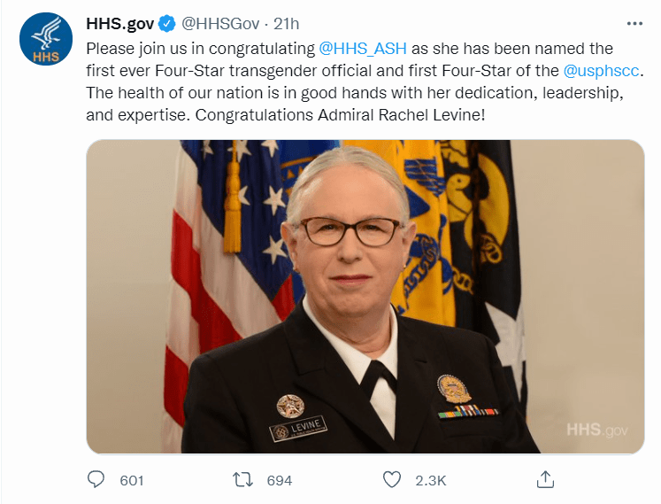Click the tweet text starting "Please join us"
Screen dimensions: 661x504
click(x=365, y=81)
